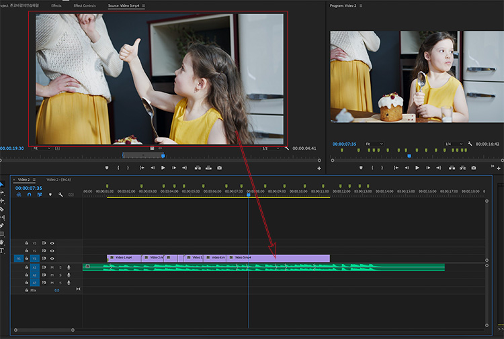Viewport: 504px width, 339px height.
Task: Select the Pen tool
Action: coord(2,226)
